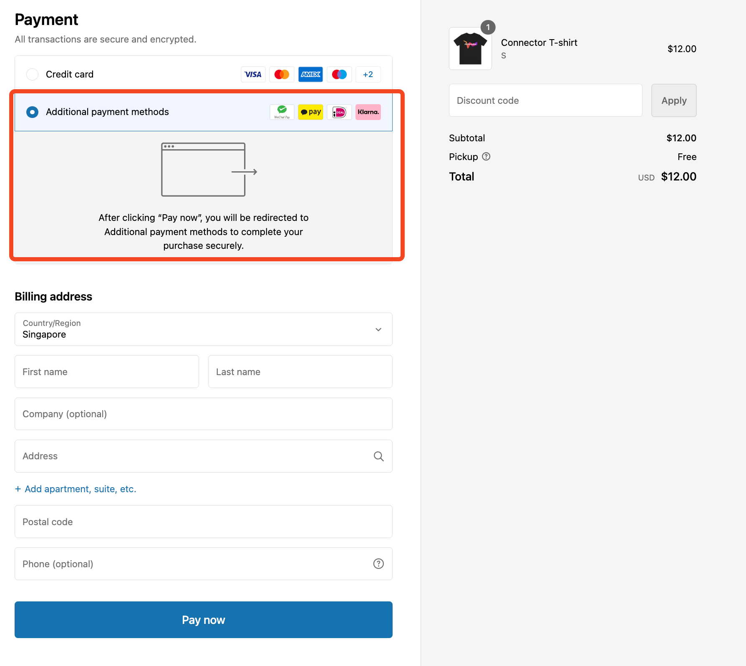Click the Mastercard icon
Screen dimensions: 746x666
(x=282, y=74)
